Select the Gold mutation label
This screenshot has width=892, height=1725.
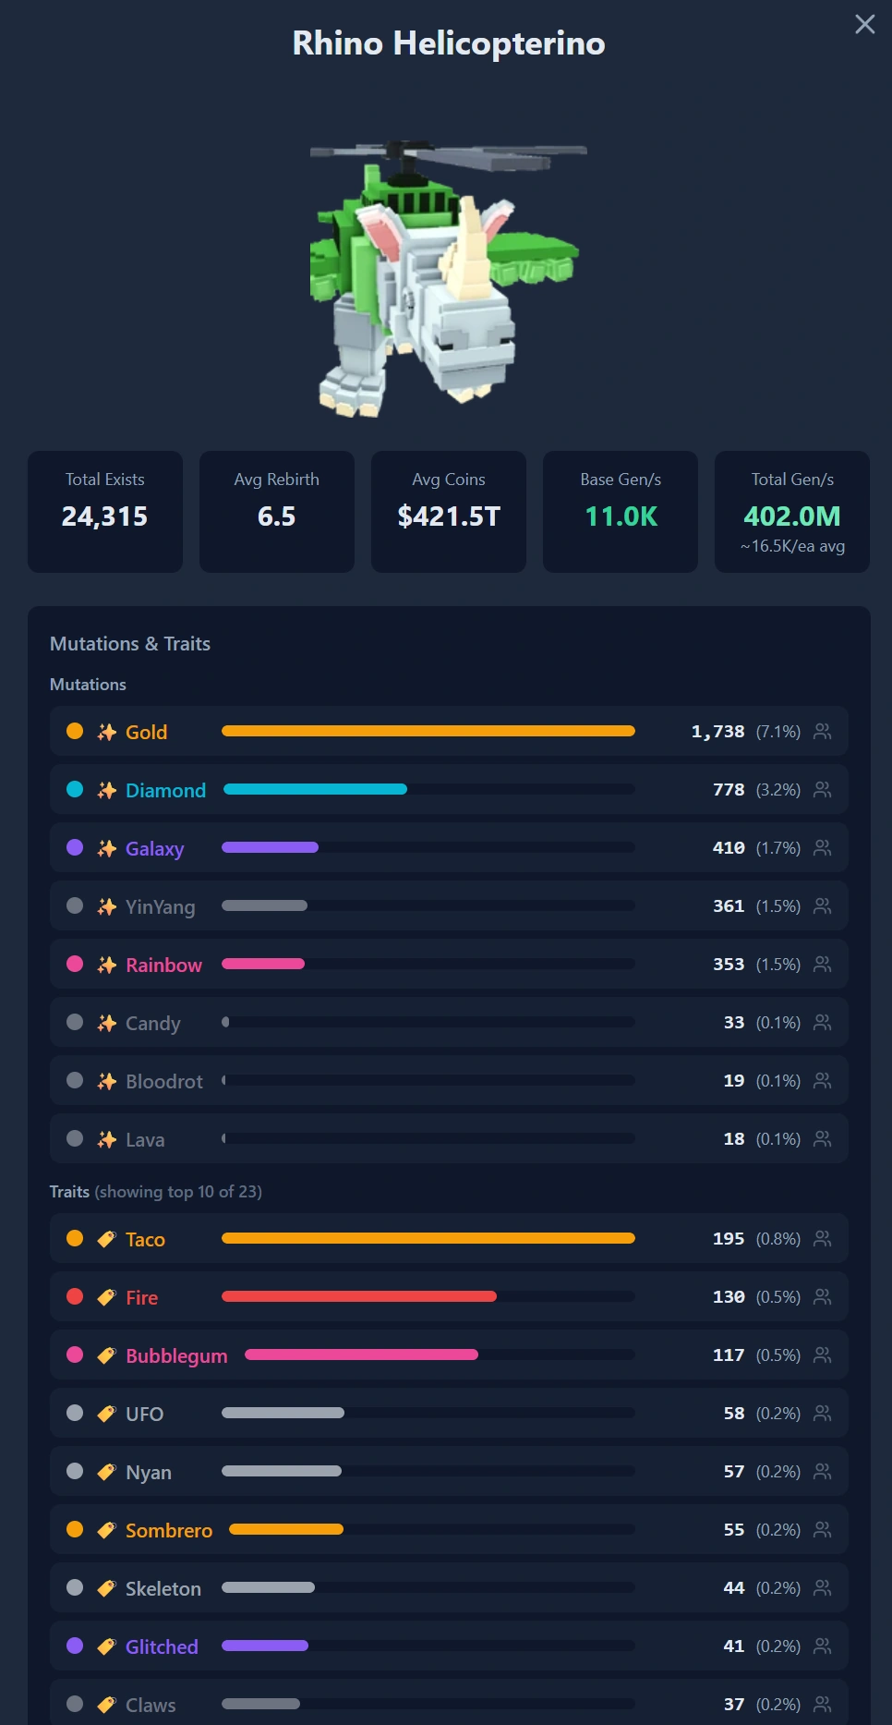(x=146, y=732)
